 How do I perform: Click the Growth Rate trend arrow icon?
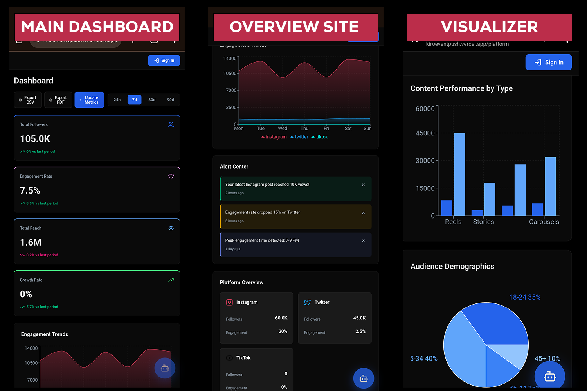[x=171, y=280]
